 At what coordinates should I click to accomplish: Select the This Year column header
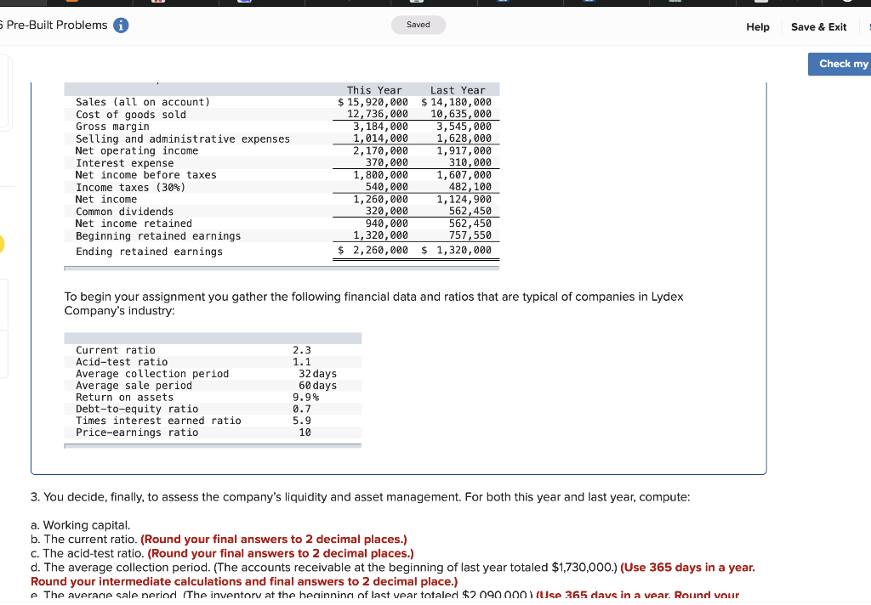[374, 90]
